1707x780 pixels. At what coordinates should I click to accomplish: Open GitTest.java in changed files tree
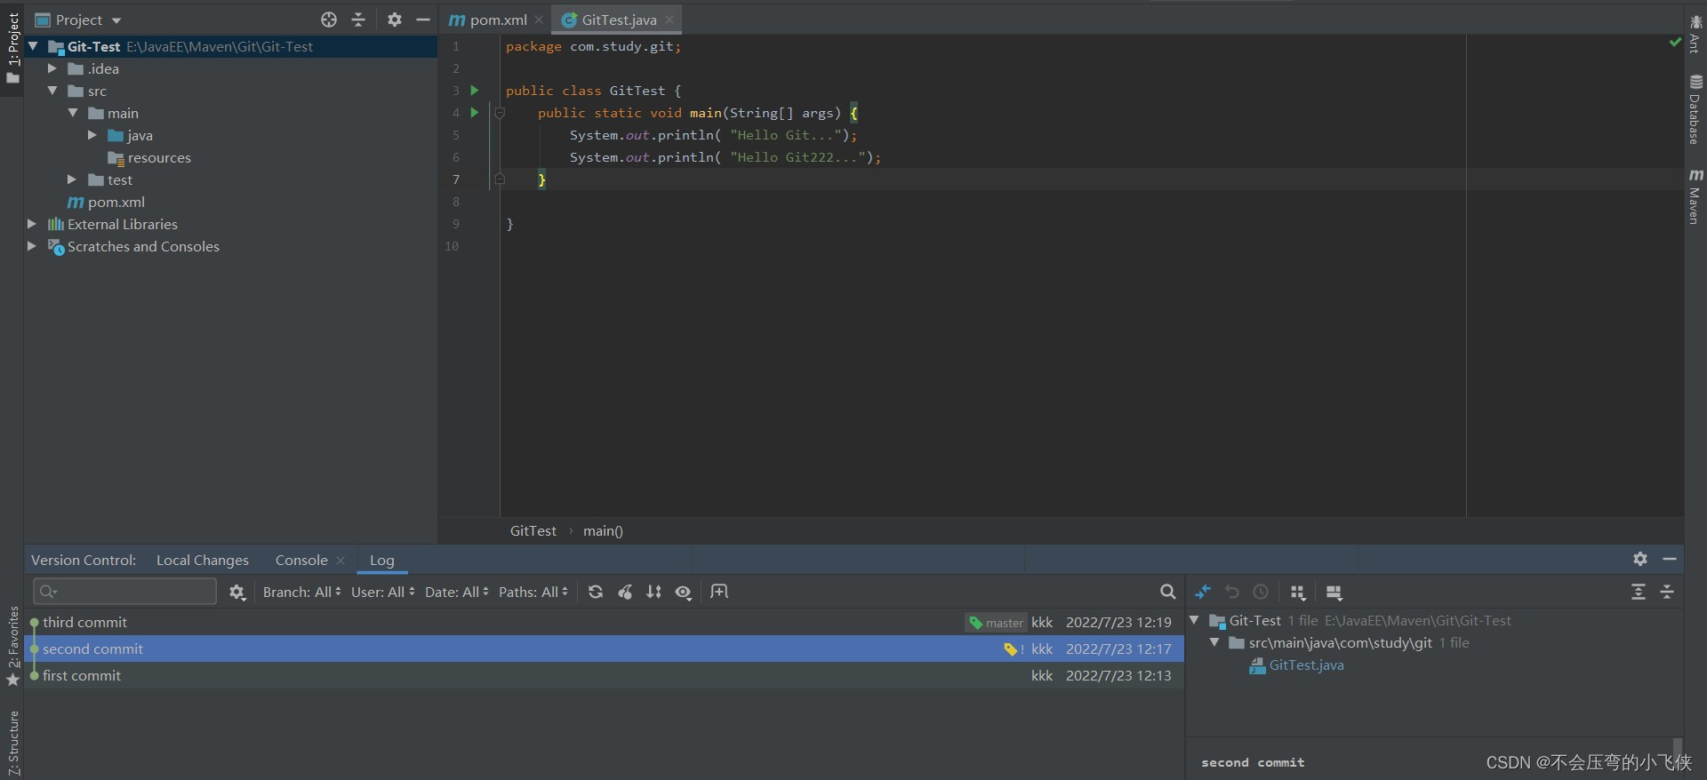click(1297, 665)
